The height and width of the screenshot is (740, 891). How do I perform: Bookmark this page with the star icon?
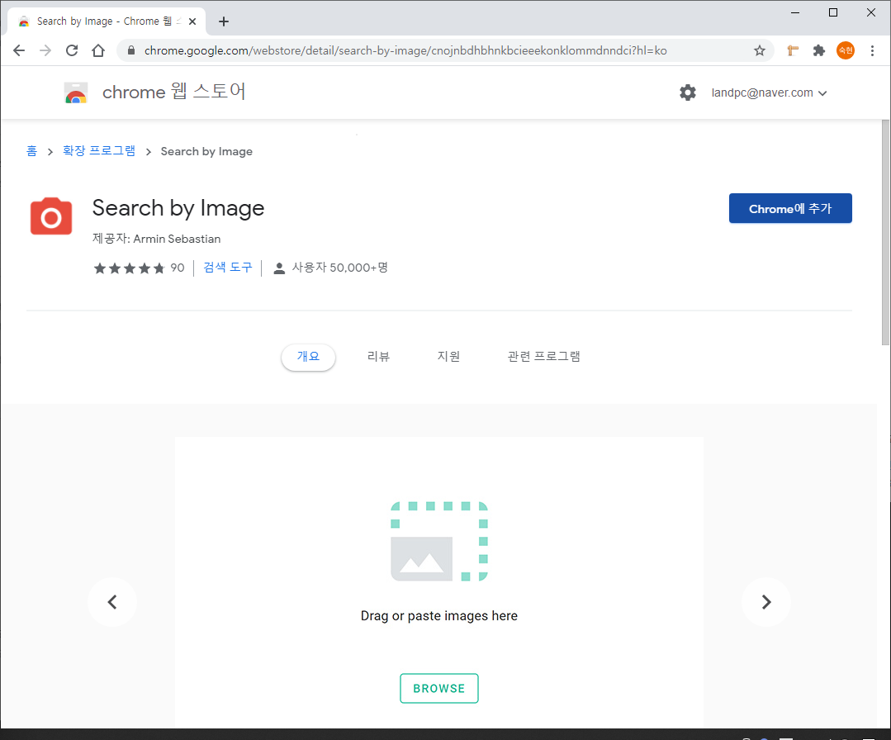(759, 50)
